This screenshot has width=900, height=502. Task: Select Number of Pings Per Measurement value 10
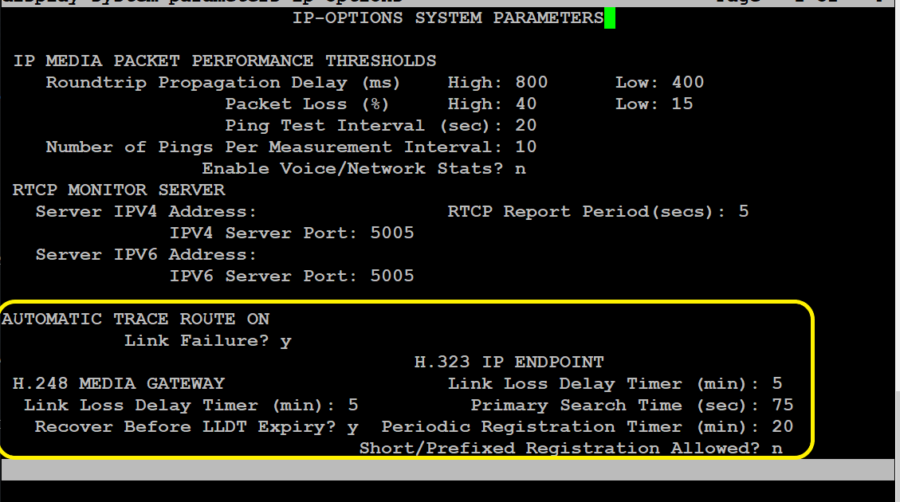[525, 147]
